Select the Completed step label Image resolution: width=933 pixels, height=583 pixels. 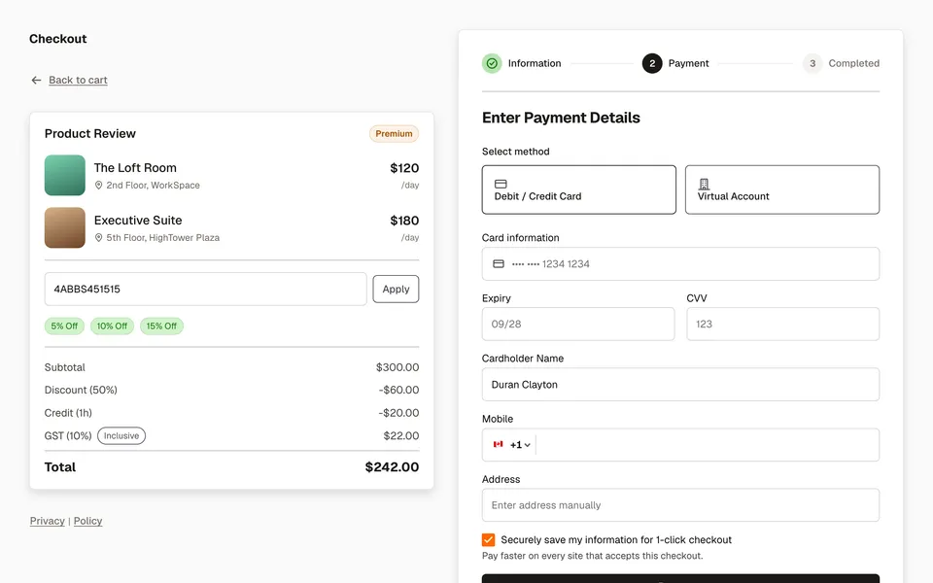point(854,63)
